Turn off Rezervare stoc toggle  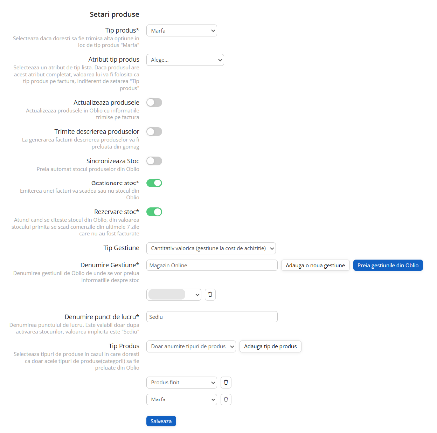[154, 212]
